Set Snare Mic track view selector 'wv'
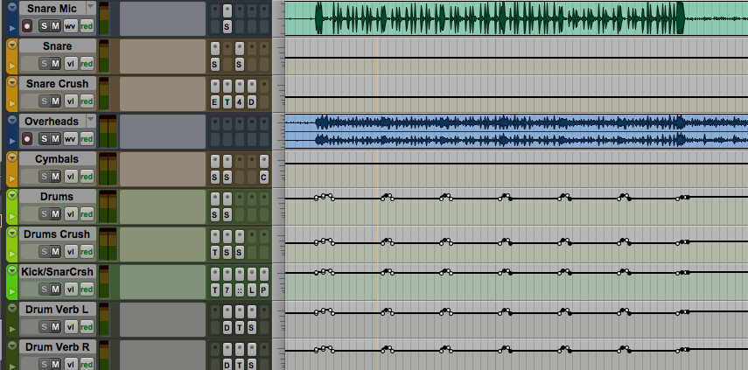Screen dimensions: 748x370 coord(70,25)
